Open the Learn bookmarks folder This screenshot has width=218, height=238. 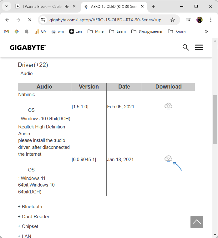(x=118, y=31)
